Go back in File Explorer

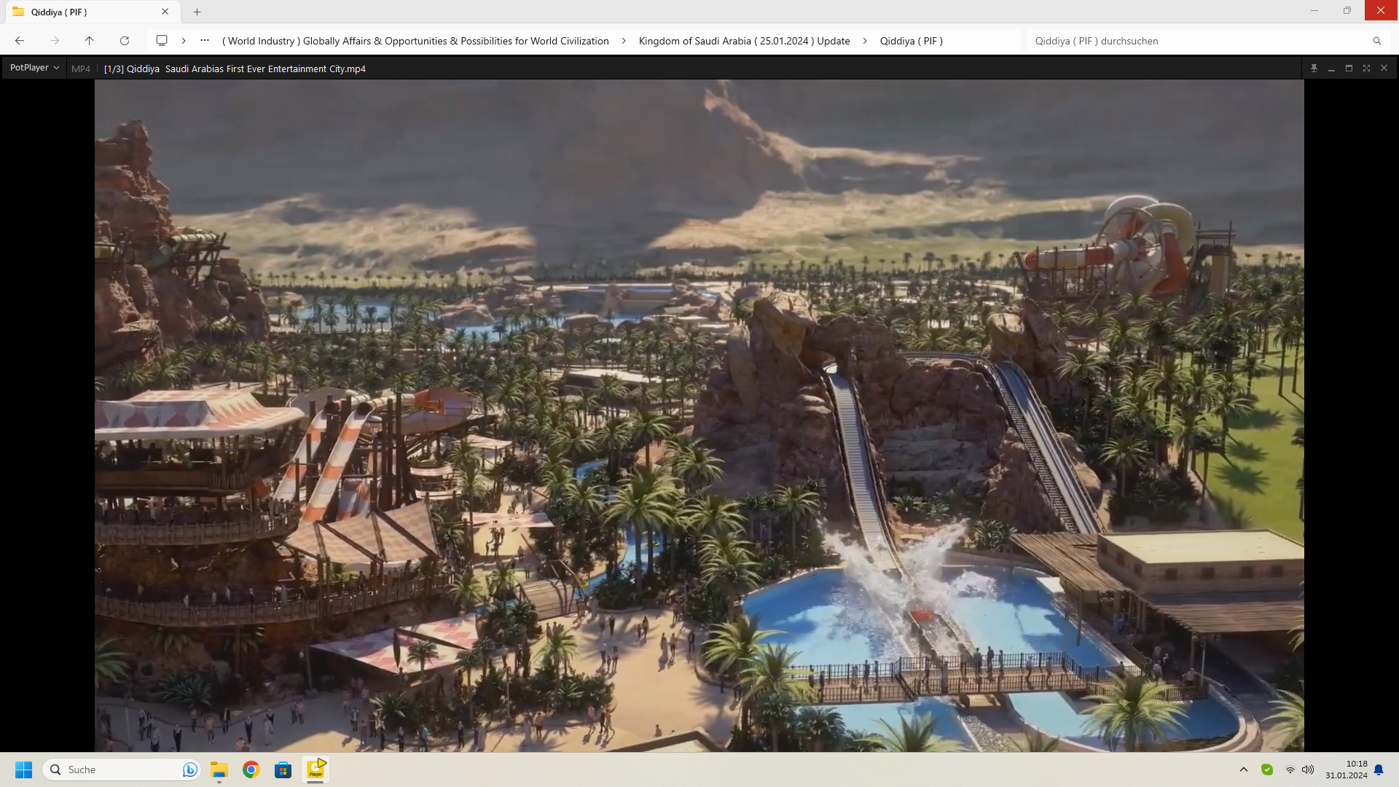coord(20,41)
